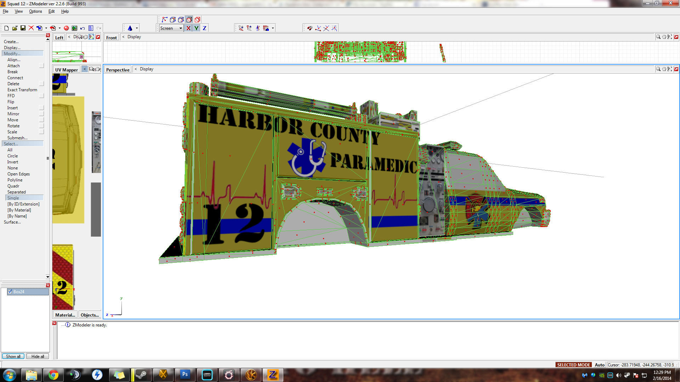
Task: Open the Help menu
Action: point(65,11)
